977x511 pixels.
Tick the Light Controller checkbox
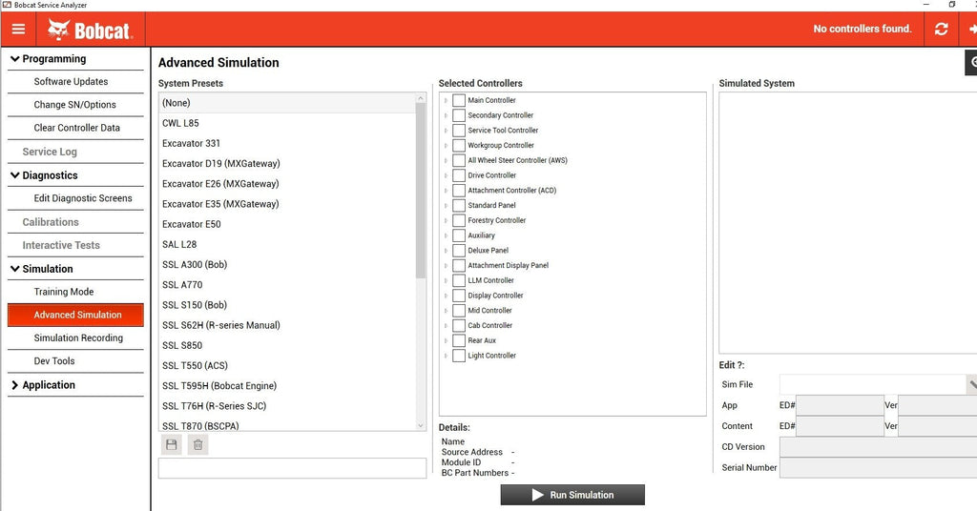pyautogui.click(x=459, y=356)
